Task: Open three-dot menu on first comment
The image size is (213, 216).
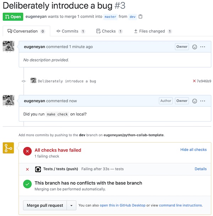Action: pos(203,47)
